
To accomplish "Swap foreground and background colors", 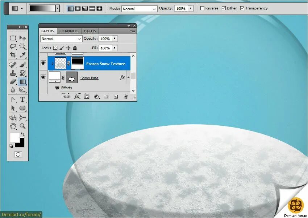I will tap(23, 134).
